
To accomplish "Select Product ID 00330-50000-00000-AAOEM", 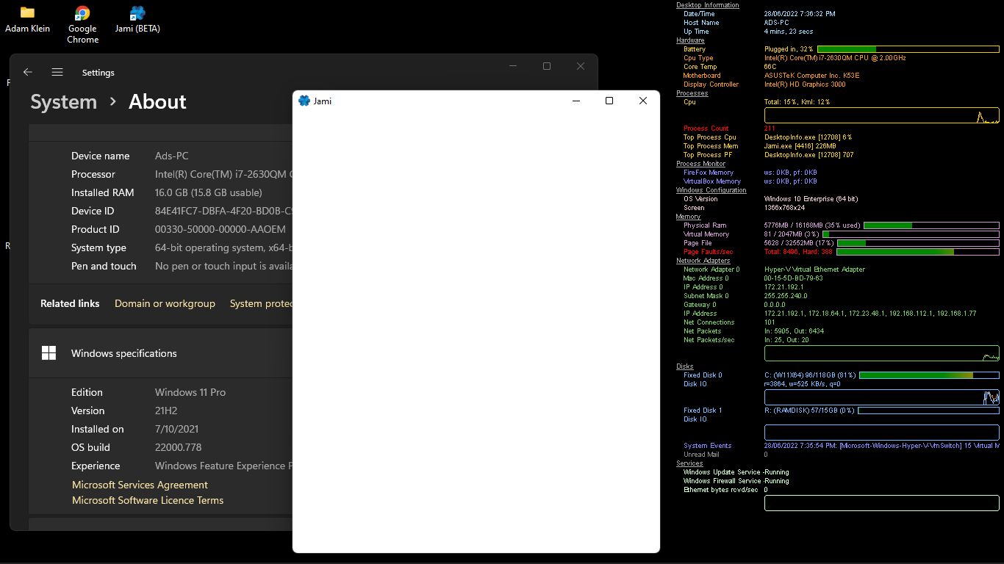I will [220, 229].
